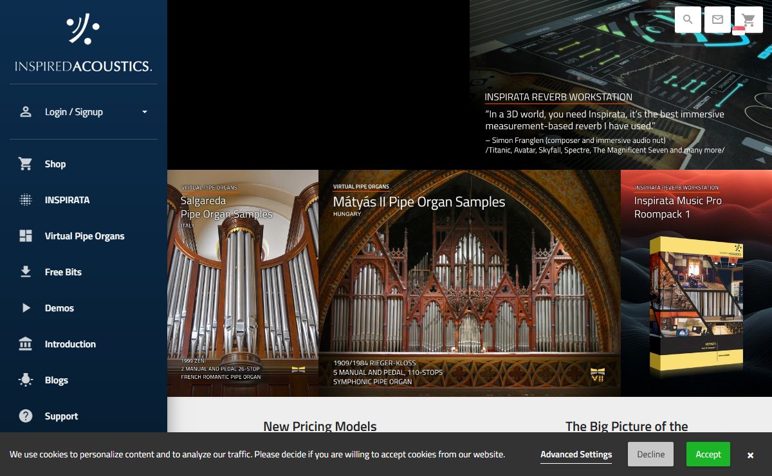Open the search icon in top bar
The height and width of the screenshot is (476, 772).
(x=688, y=20)
